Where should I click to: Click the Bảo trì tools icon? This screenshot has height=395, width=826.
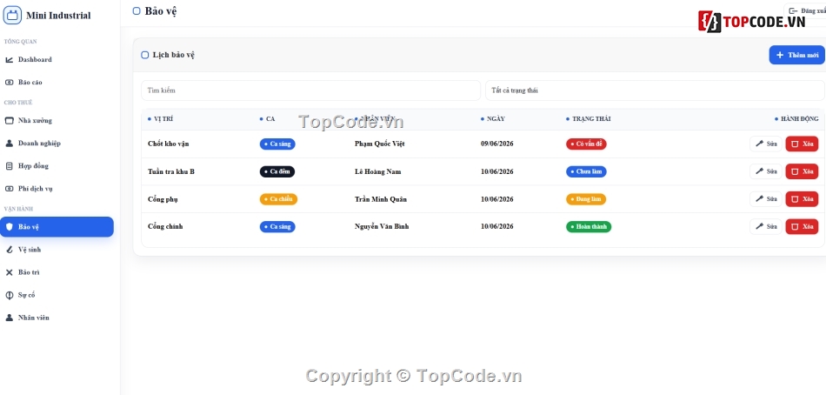[9, 272]
